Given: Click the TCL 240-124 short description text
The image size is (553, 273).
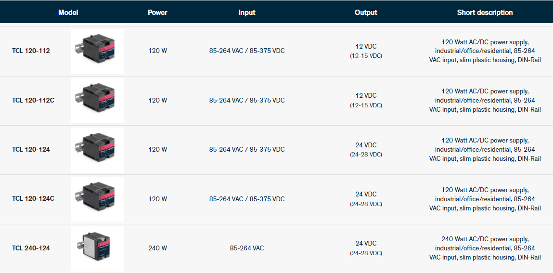Looking at the screenshot, I should [x=485, y=248].
